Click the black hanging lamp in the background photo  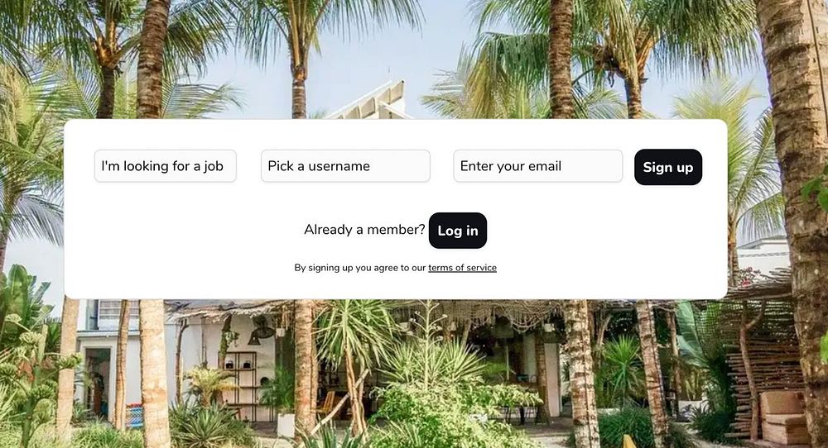[261, 332]
